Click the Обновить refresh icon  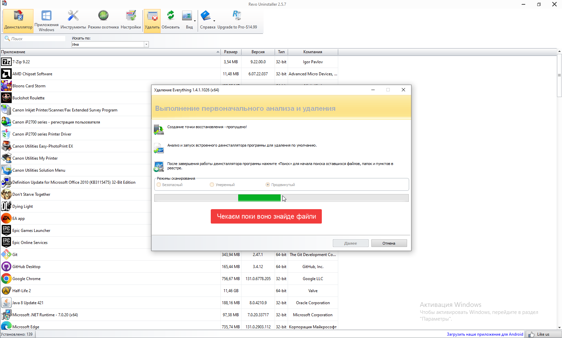[x=171, y=21]
